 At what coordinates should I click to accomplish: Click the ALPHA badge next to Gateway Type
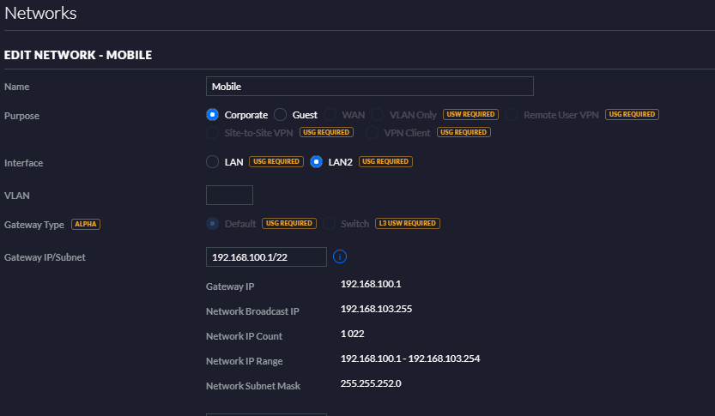86,224
